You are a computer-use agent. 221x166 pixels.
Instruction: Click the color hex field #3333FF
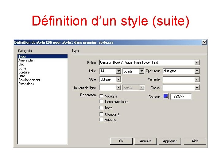click(x=181, y=97)
